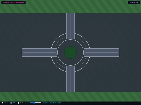141x105 pixels.
Task: Click the north approach road
Action: pyautogui.click(x=70, y=26)
